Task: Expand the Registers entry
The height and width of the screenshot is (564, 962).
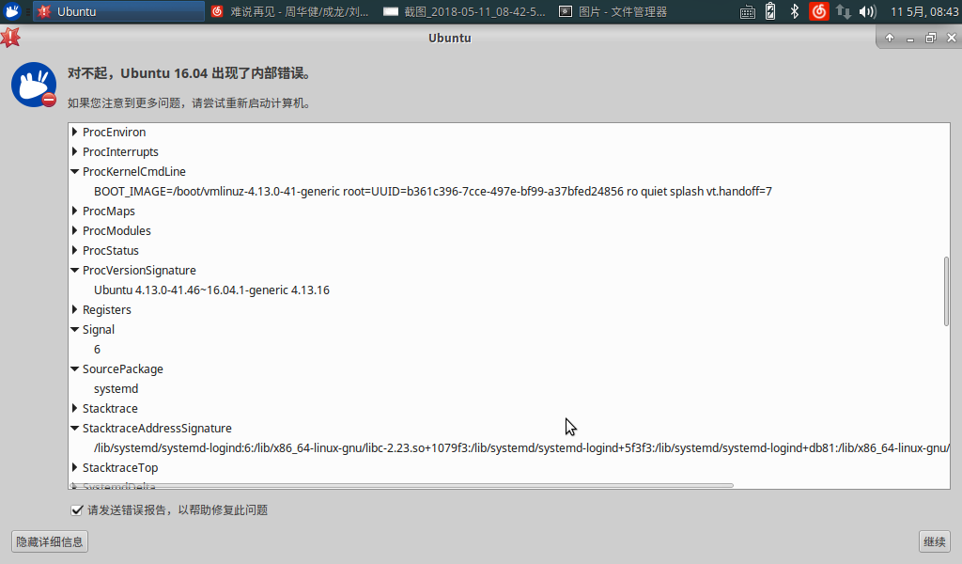Action: (x=75, y=310)
